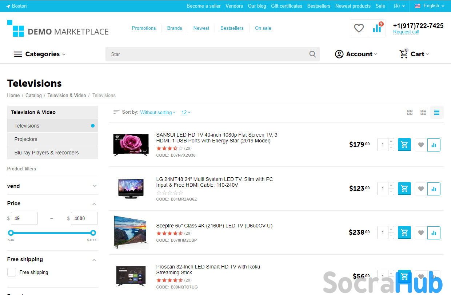Go to Television & Video breadcrumb
The width and height of the screenshot is (451, 295).
click(67, 95)
